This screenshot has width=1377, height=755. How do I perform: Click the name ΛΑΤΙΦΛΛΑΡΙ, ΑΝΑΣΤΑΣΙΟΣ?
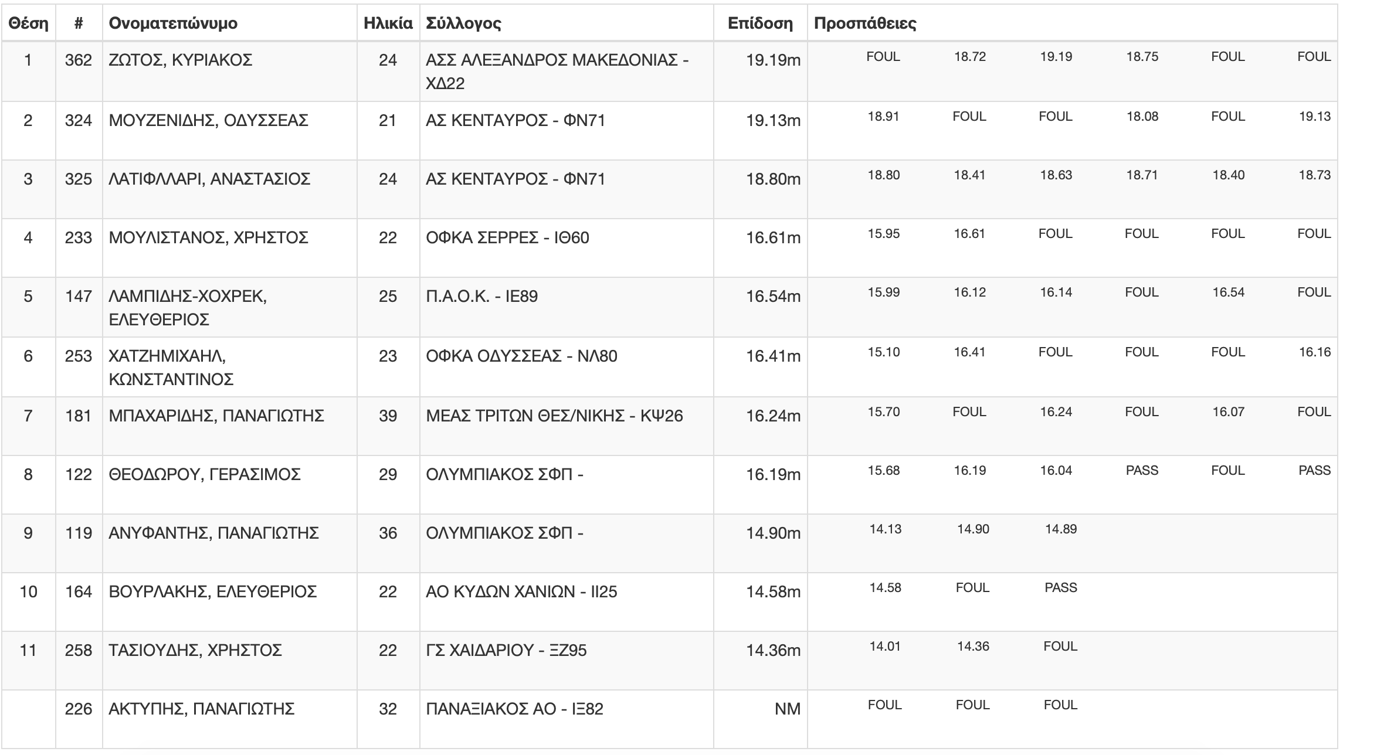coord(209,179)
